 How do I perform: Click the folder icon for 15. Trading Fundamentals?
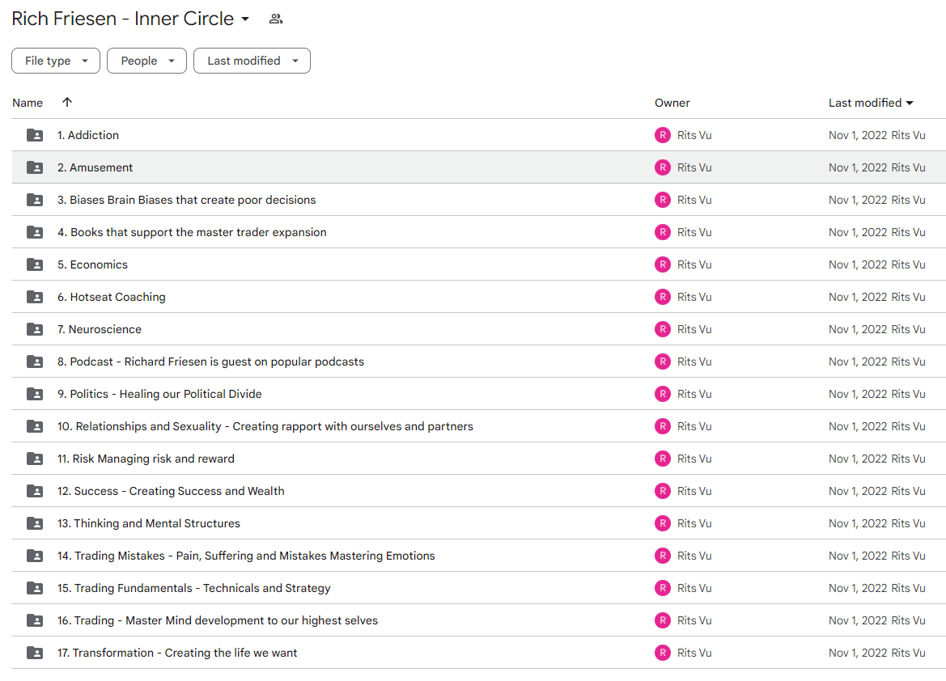[35, 588]
